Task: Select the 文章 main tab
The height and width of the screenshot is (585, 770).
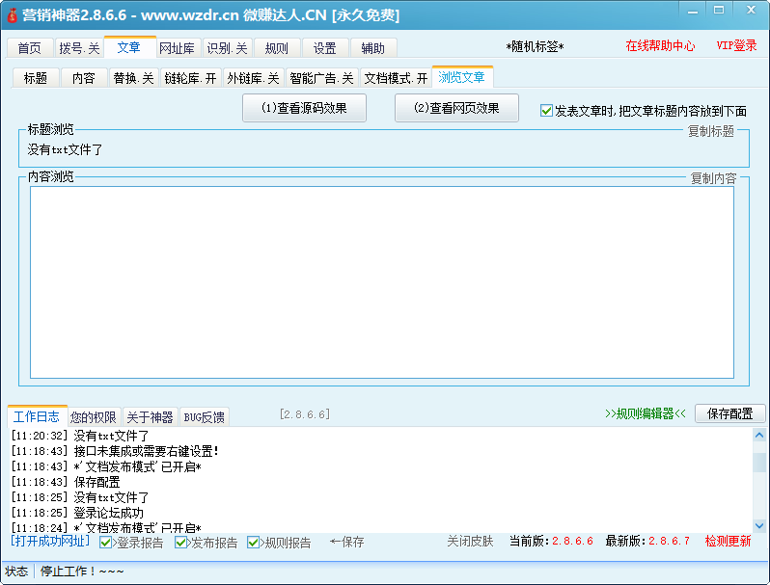Action: (129, 47)
